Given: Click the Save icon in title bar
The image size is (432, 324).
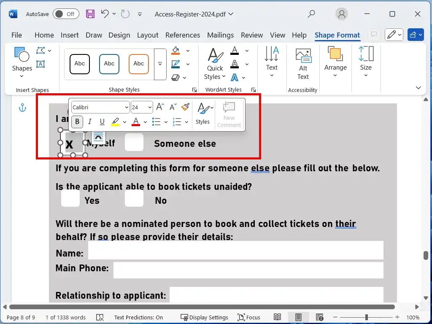Looking at the screenshot, I should click(x=90, y=14).
